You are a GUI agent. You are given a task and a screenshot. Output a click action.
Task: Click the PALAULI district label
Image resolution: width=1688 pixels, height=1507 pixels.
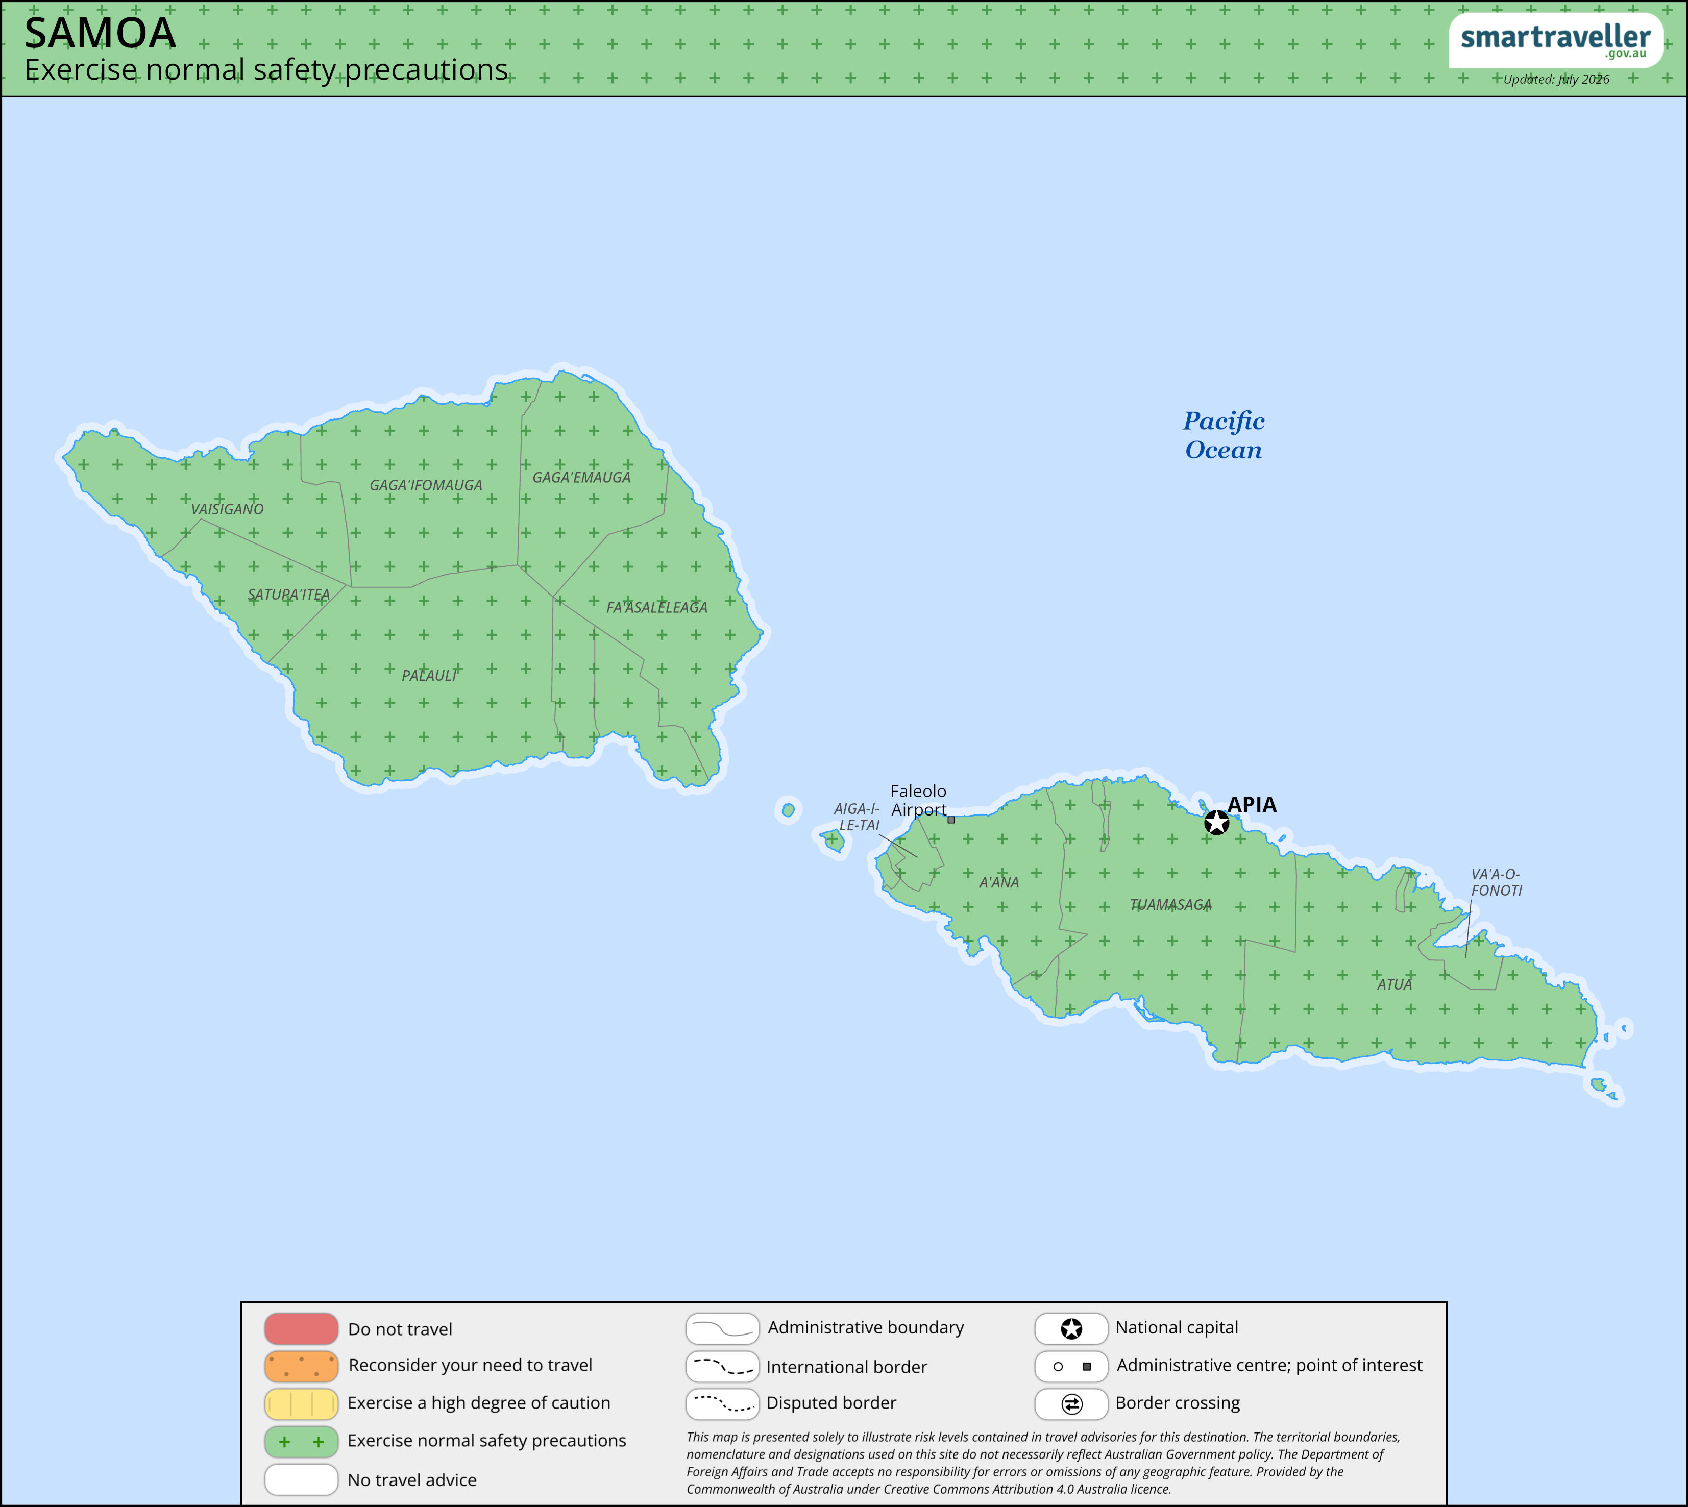tap(429, 676)
